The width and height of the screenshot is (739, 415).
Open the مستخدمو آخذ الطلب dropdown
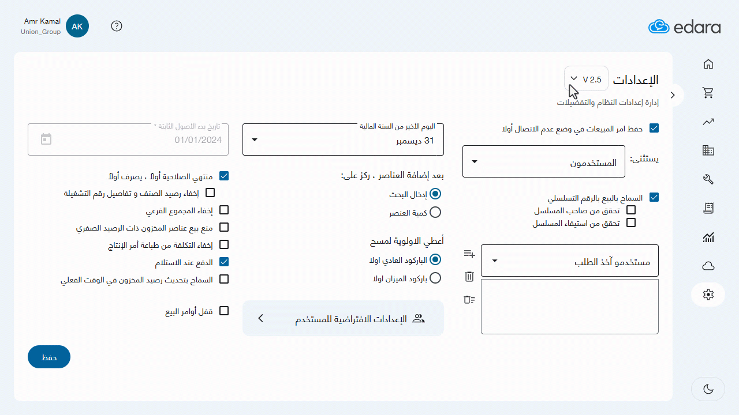[x=570, y=260]
